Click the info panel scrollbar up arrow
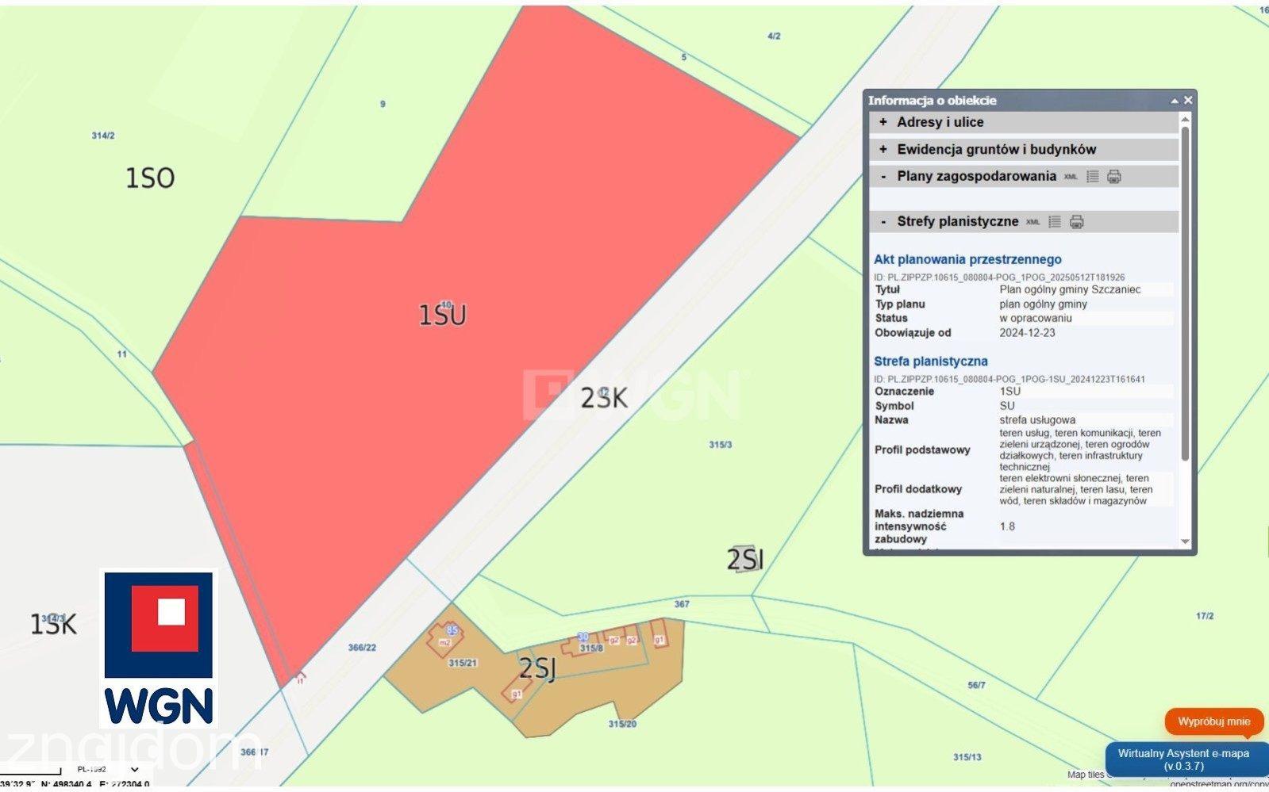This screenshot has height=792, width=1269. 1185,120
